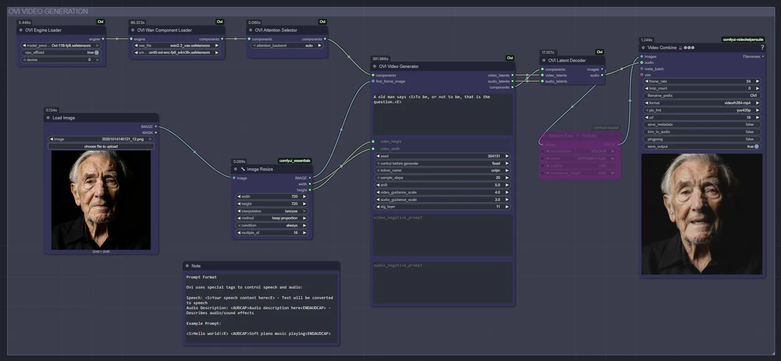The width and height of the screenshot is (781, 361).
Task: Increase the sample_steps value with right arrow
Action: tap(507, 178)
